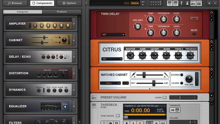Image resolution: width=220 pixels, height=124 pixels.
Task: Click the Tapedeck Post module icon
Action: [x=94, y=105]
